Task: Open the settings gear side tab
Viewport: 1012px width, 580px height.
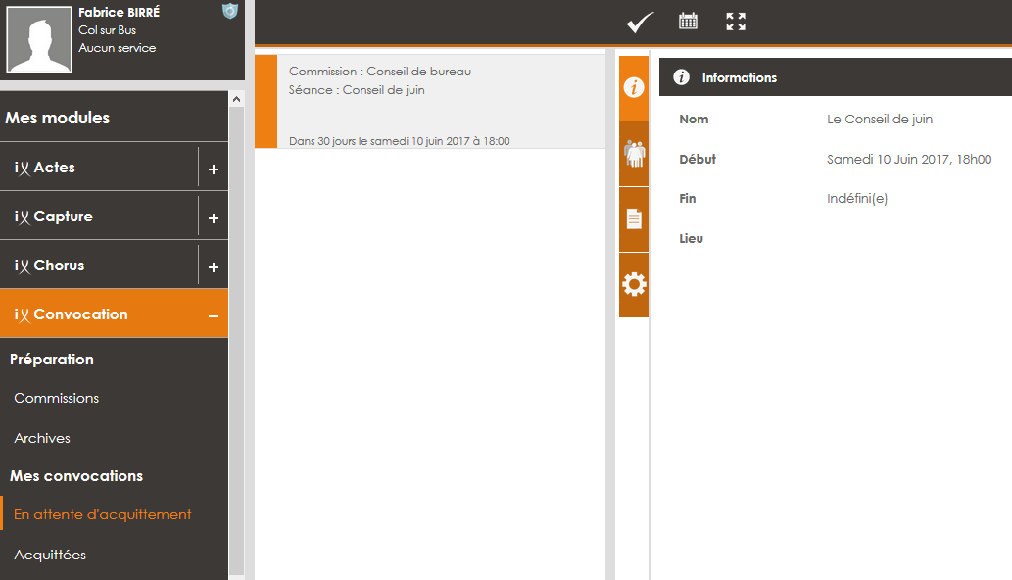Action: tap(634, 285)
